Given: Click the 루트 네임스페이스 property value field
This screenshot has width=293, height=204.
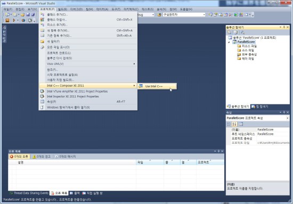Looking at the screenshot, I should pyautogui.click(x=273, y=134).
